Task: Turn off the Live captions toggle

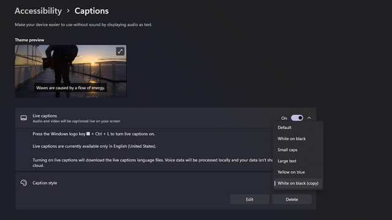Action: 297,118
